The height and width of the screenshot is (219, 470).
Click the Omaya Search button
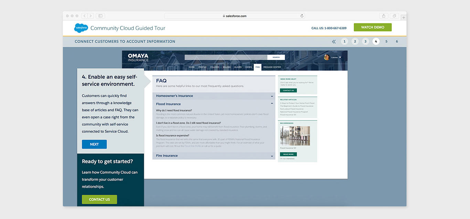point(276,57)
